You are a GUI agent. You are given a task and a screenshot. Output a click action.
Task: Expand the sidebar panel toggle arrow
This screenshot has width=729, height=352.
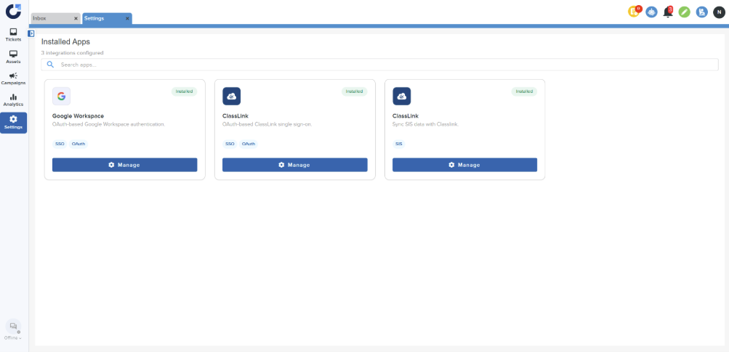click(x=31, y=33)
